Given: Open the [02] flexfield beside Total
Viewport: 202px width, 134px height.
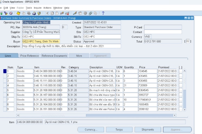Looking at the screenshot, I should tap(188, 41).
